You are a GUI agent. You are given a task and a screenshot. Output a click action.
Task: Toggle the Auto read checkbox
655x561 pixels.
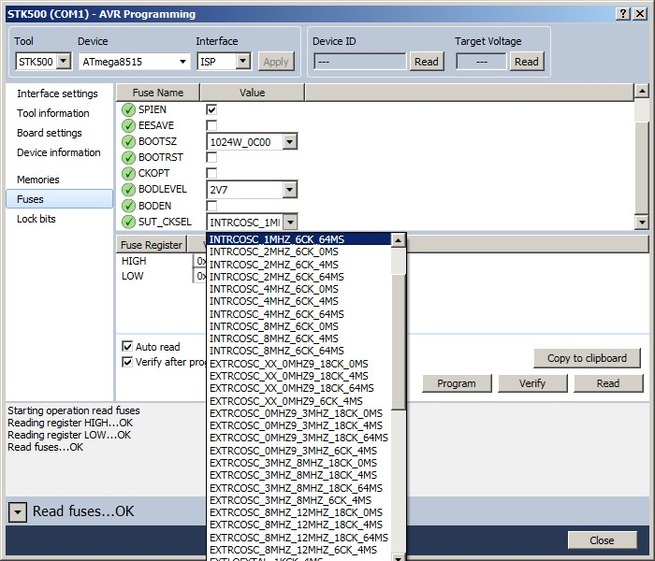127,347
